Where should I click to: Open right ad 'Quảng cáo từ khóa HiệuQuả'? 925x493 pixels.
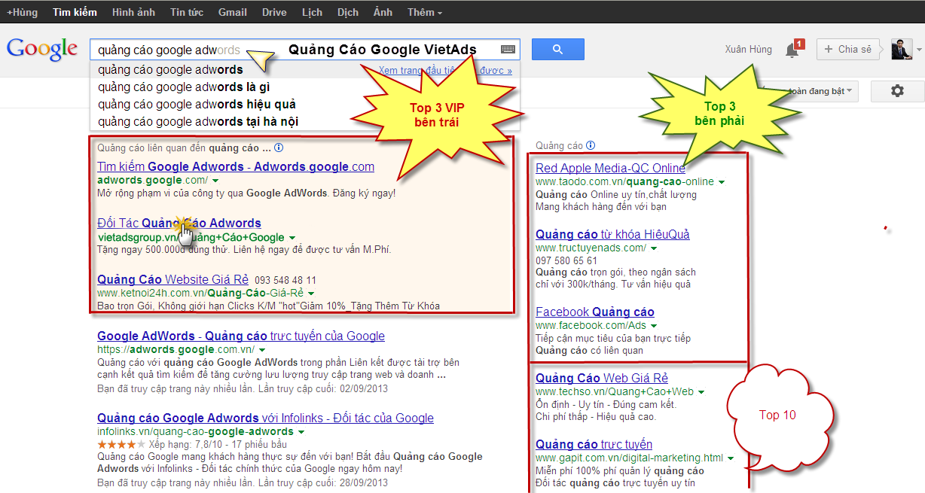point(612,234)
